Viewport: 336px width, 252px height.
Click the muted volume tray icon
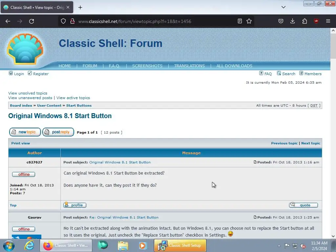[303, 246]
